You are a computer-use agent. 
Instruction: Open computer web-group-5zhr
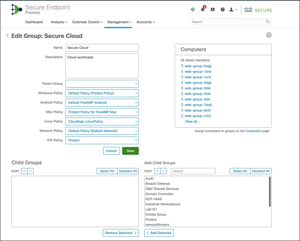197,99
